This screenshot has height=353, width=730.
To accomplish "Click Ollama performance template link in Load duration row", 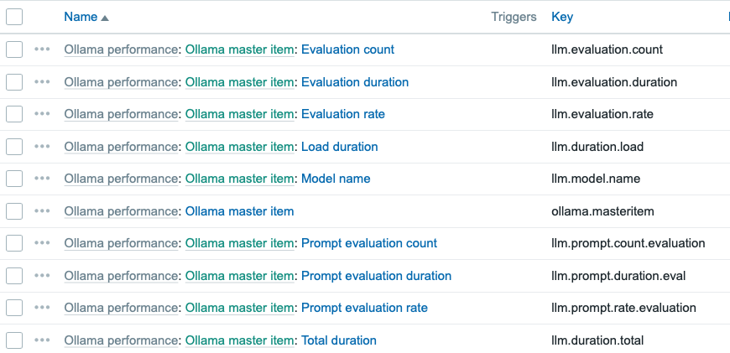I will coord(121,147).
